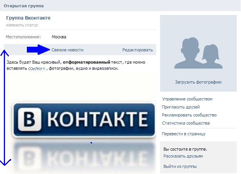The height and width of the screenshot is (174, 241).
Task: Click the 'Группа Вконтакте' title
Action: [x=28, y=18]
